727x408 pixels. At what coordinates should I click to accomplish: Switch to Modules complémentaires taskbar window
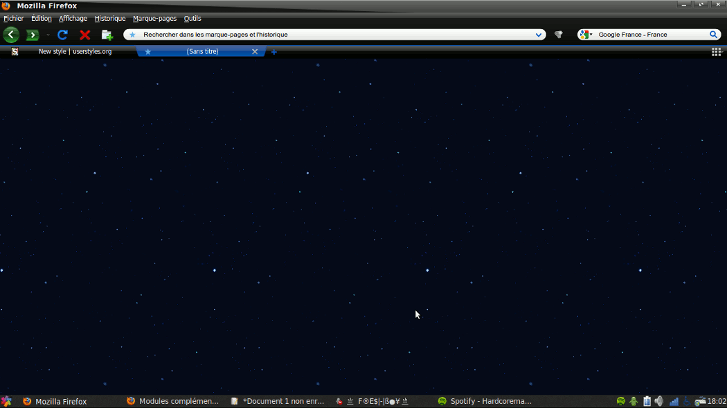point(173,401)
